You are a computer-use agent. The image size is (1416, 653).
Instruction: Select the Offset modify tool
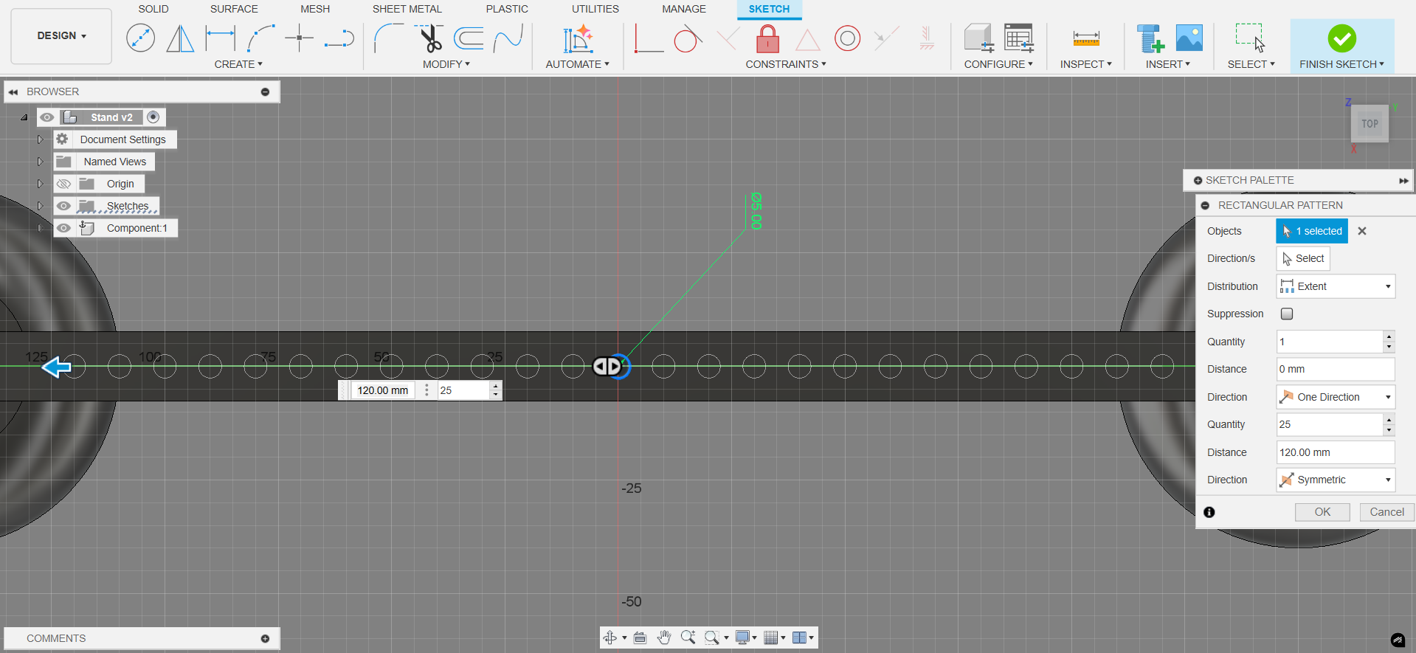point(469,38)
